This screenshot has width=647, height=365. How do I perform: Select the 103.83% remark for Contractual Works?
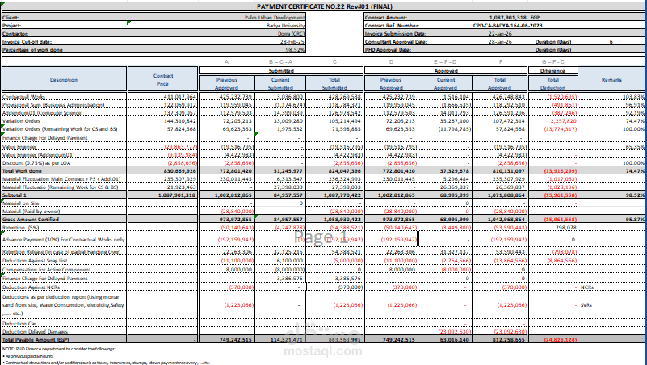tap(634, 97)
